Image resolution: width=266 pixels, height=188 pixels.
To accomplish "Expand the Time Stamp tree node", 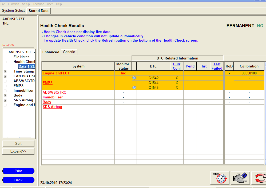I will (5, 71).
